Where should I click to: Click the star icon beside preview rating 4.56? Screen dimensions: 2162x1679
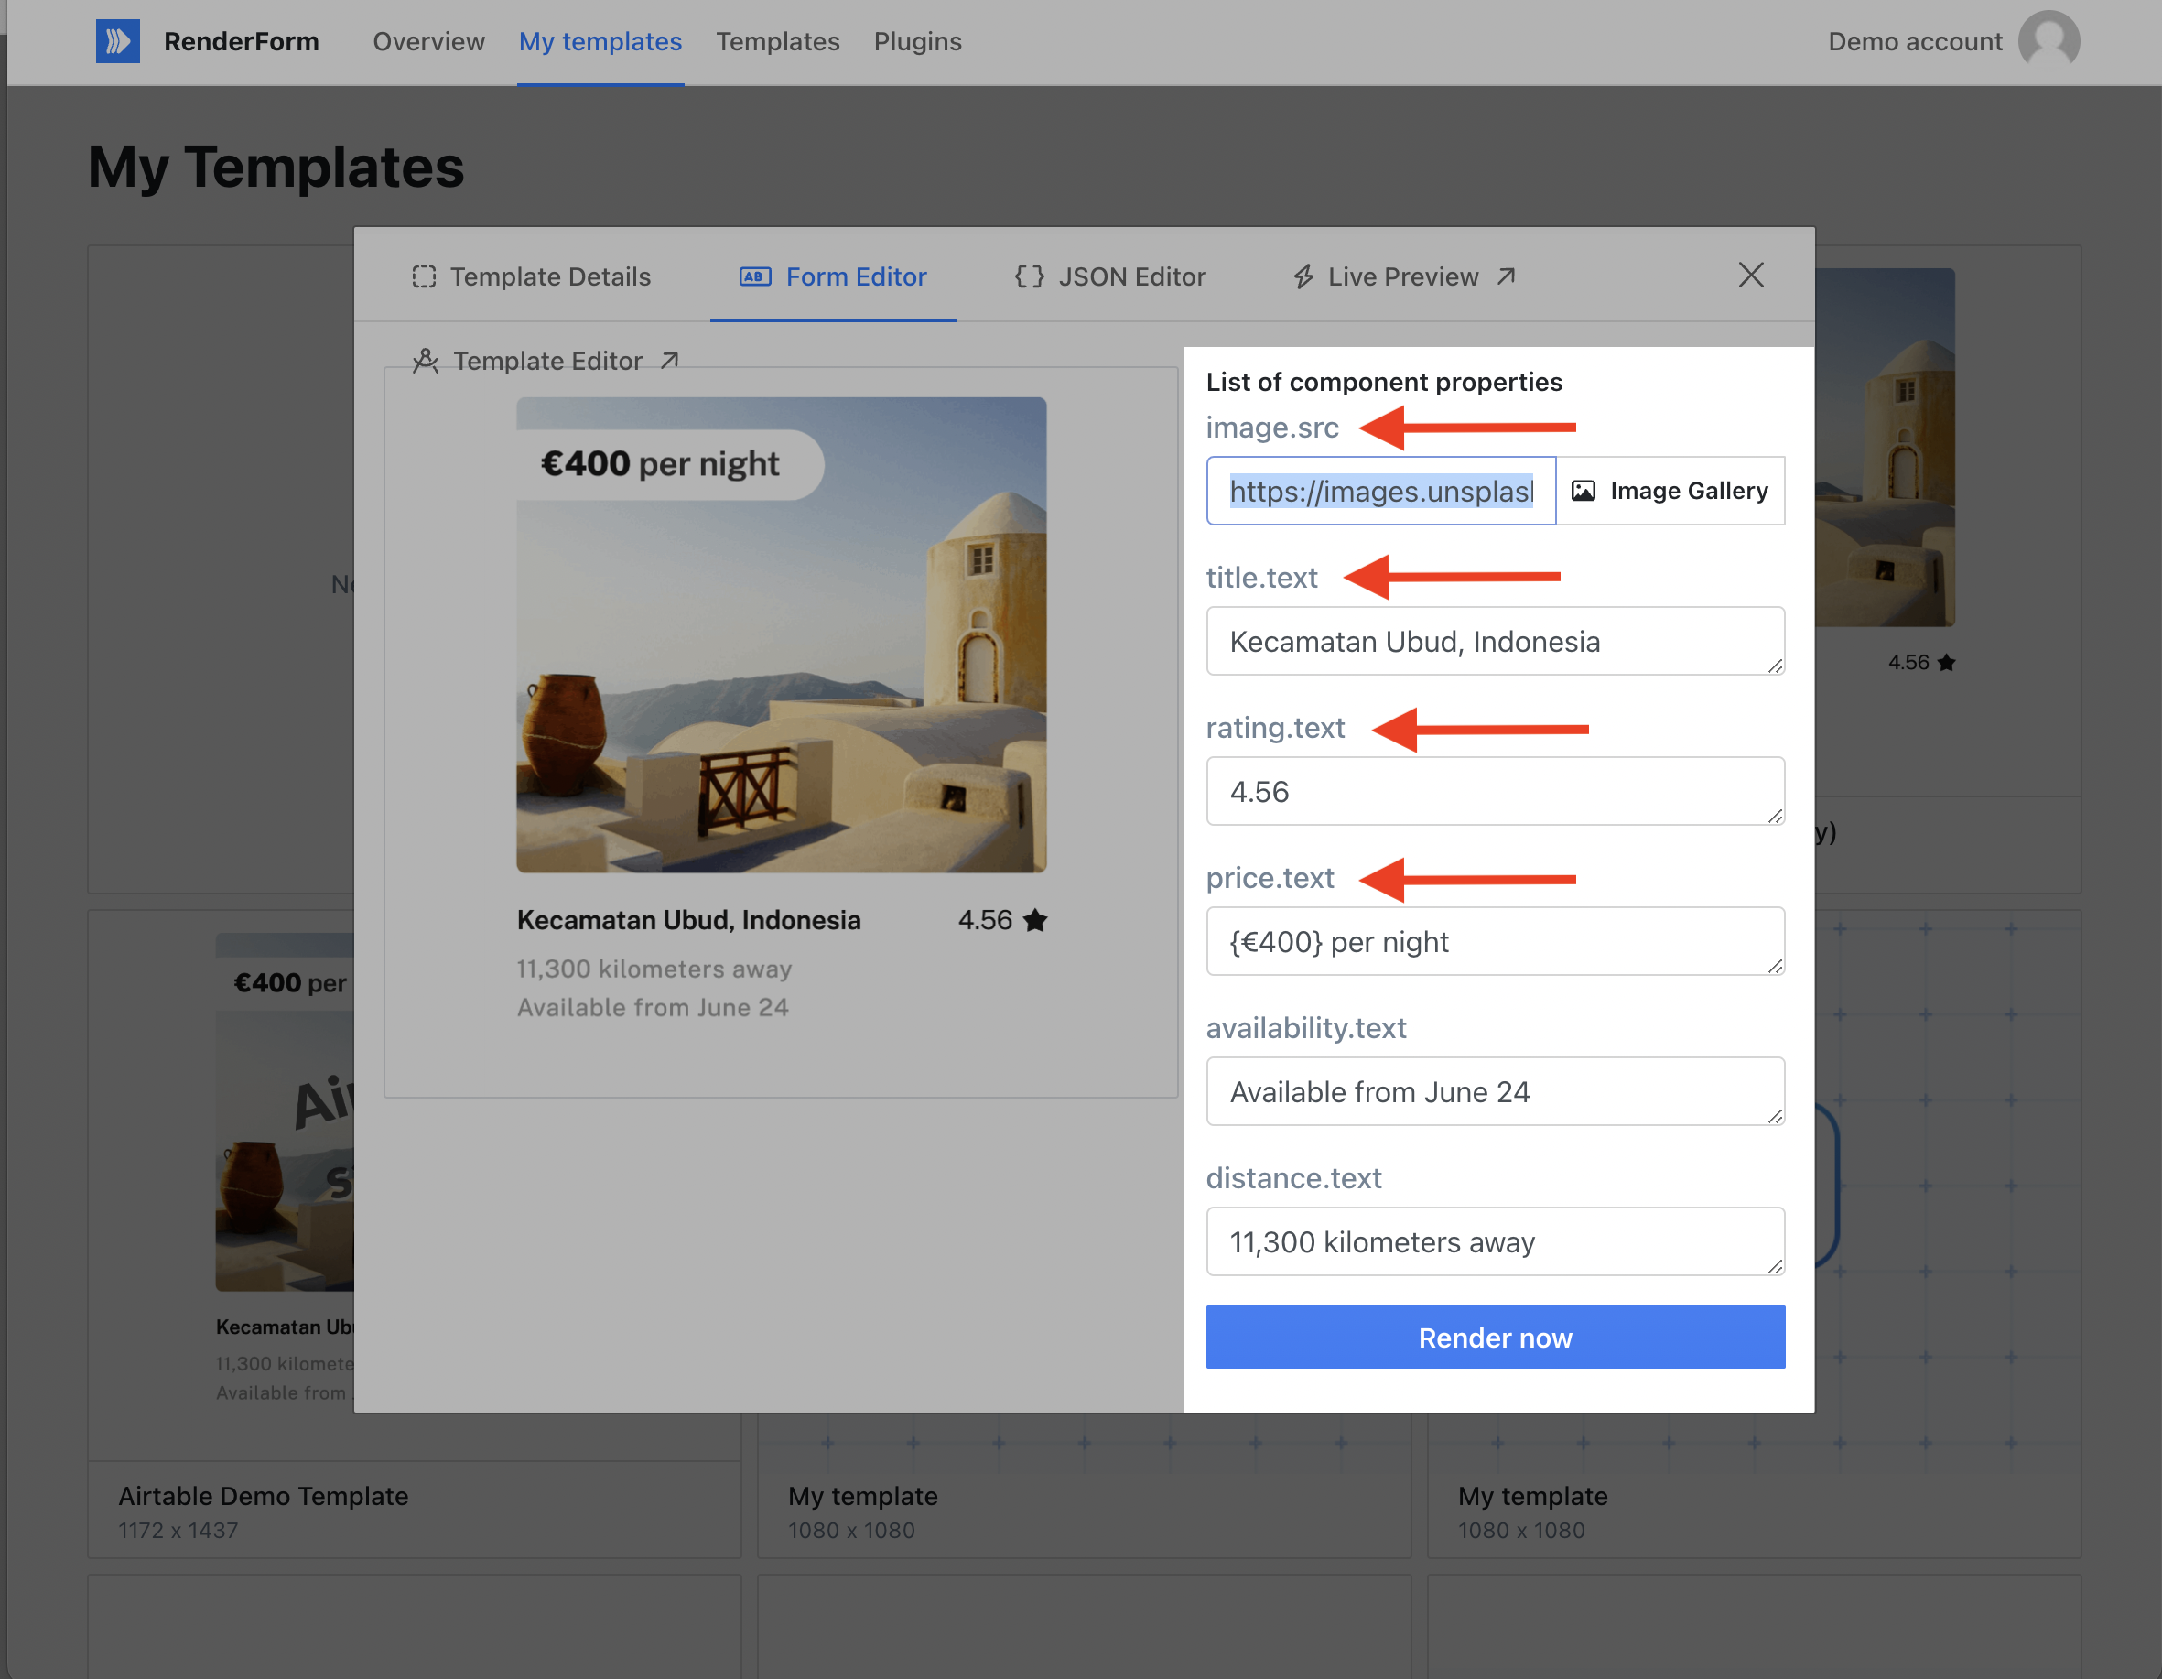1035,921
